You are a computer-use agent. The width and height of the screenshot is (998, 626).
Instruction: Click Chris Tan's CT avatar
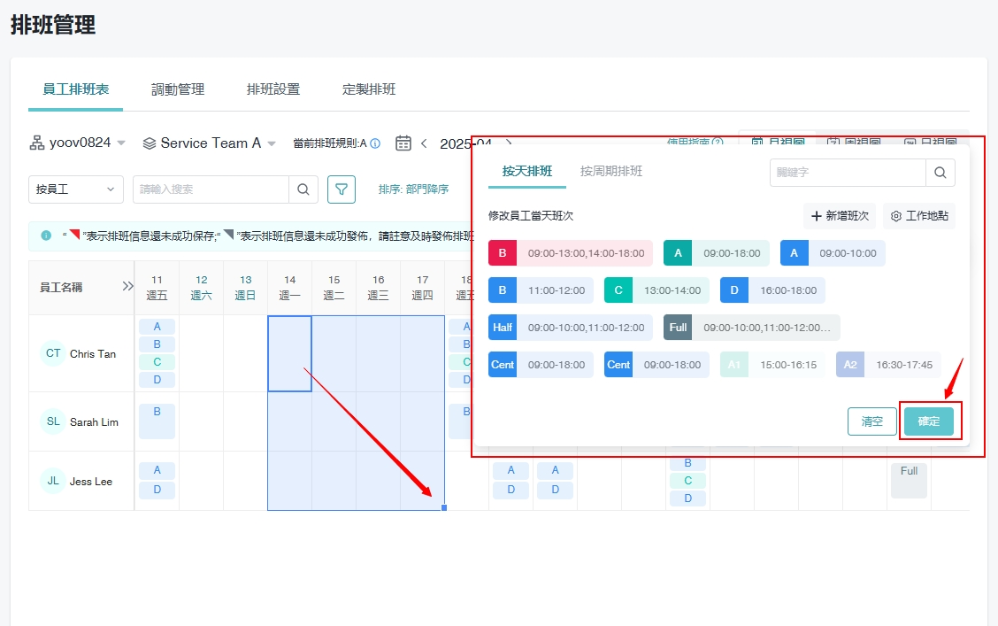coord(53,353)
